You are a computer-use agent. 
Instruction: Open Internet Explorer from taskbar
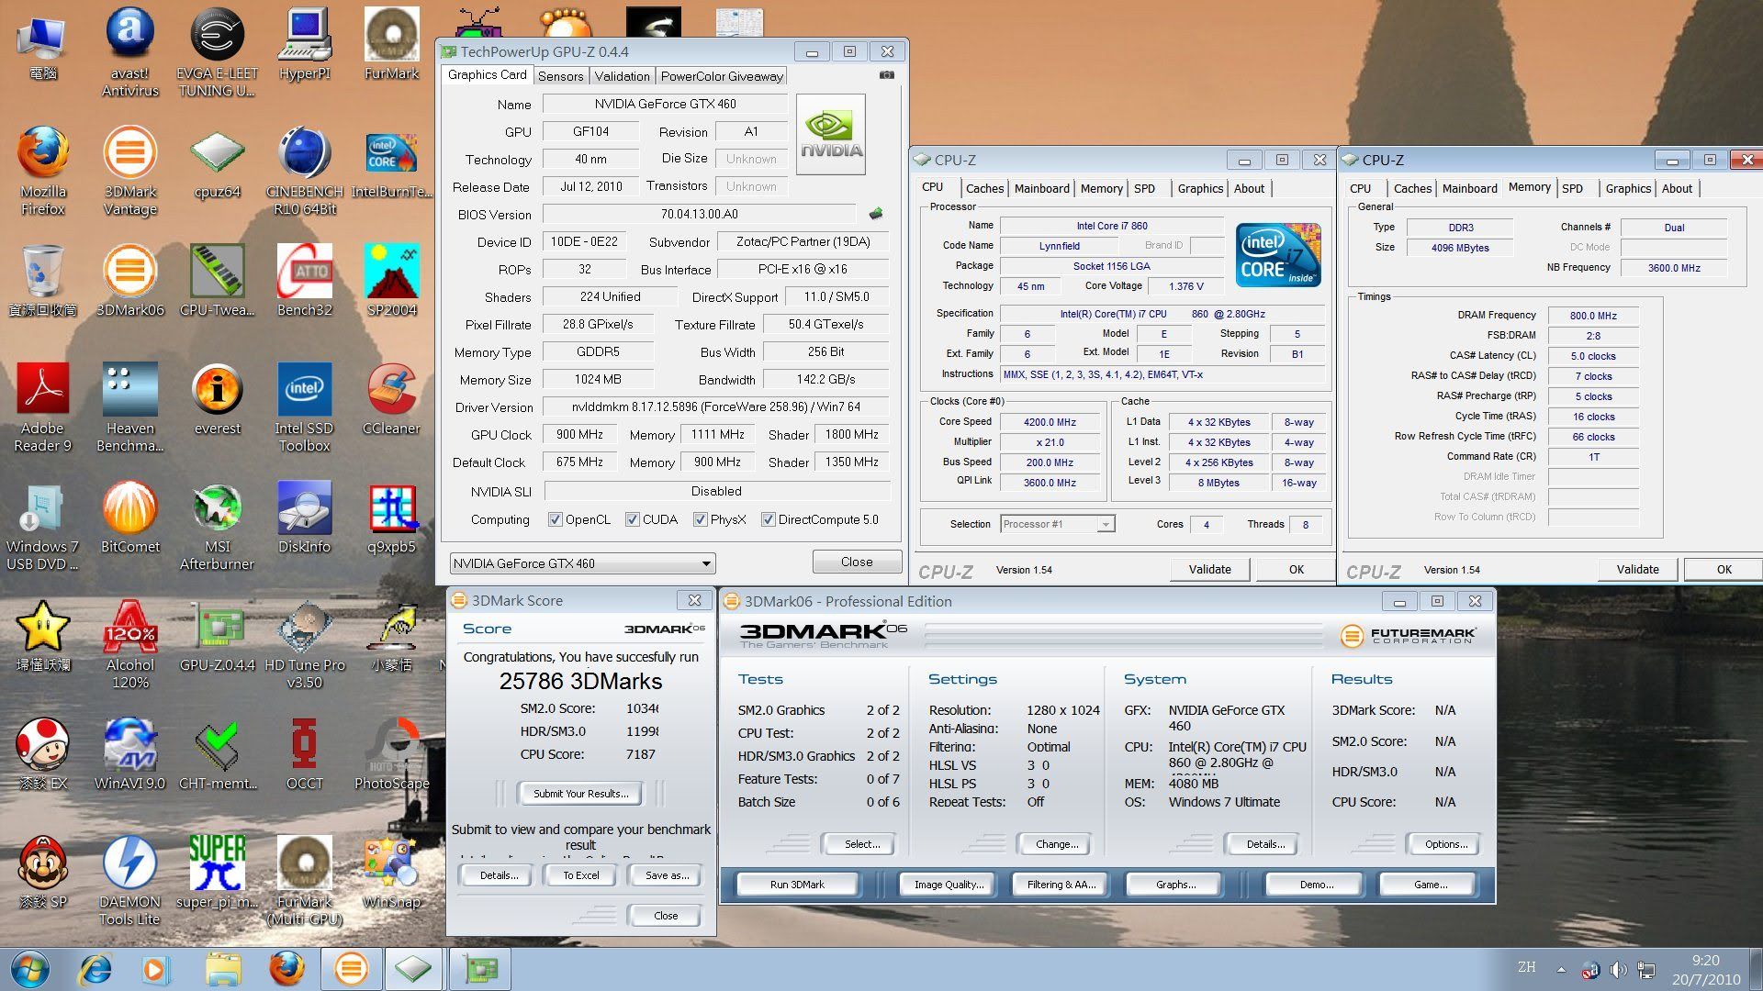point(95,969)
